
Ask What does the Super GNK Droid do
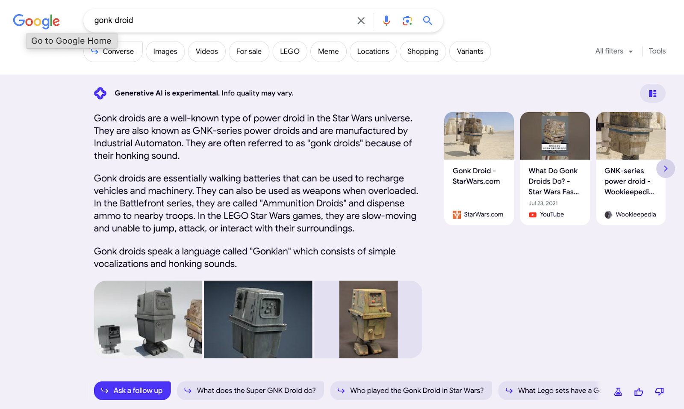251,391
